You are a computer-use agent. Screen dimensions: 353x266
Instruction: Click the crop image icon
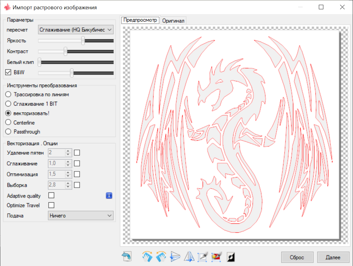203,257
